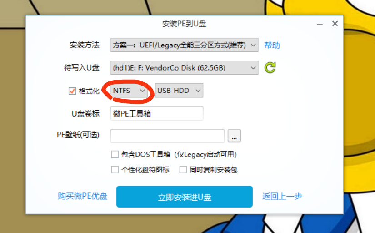Edit the U盘卷标 volume label field

point(157,113)
